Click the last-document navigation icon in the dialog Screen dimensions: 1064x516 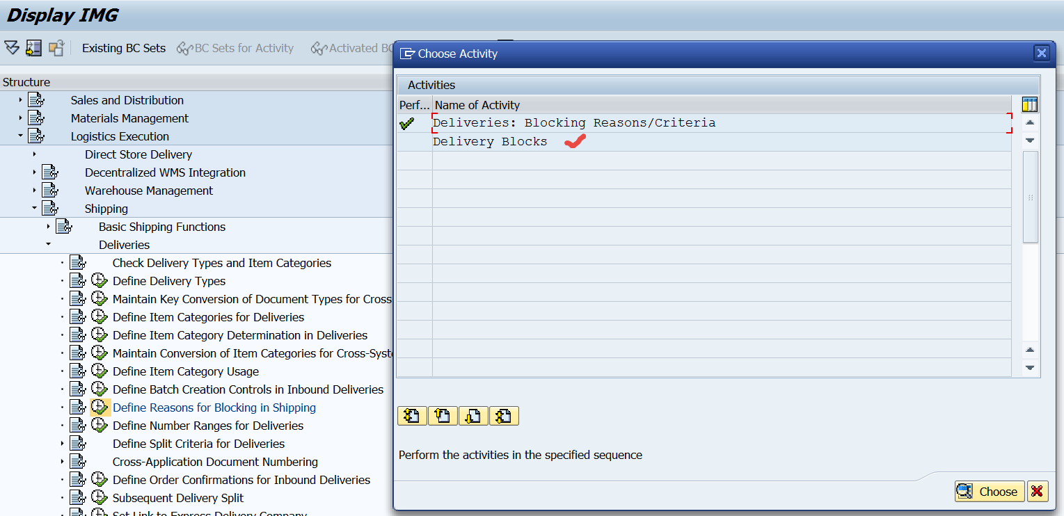pos(504,415)
